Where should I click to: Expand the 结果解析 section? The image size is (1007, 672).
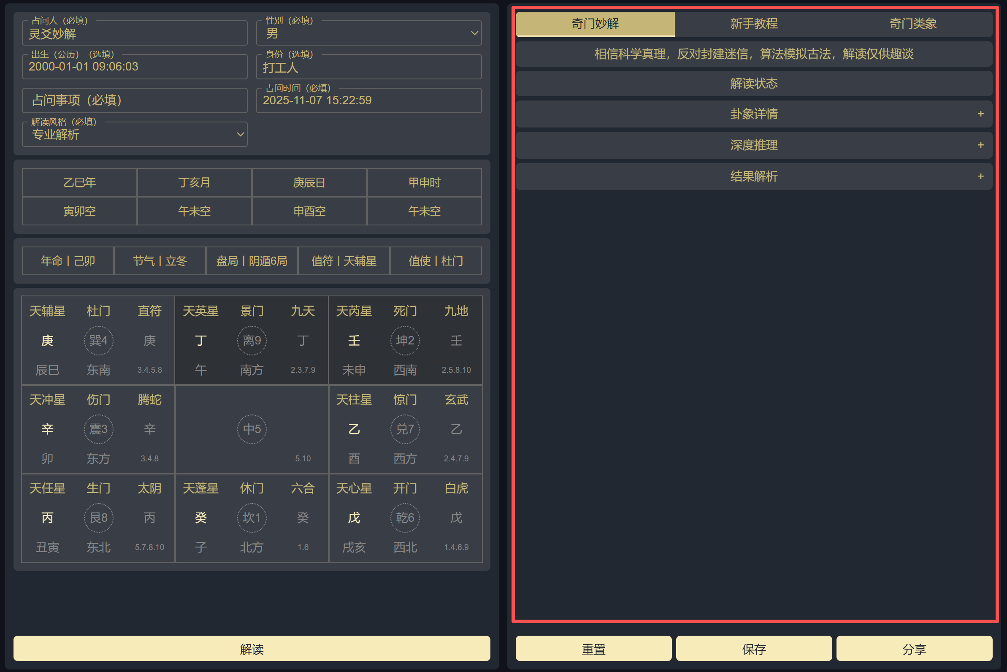point(754,176)
